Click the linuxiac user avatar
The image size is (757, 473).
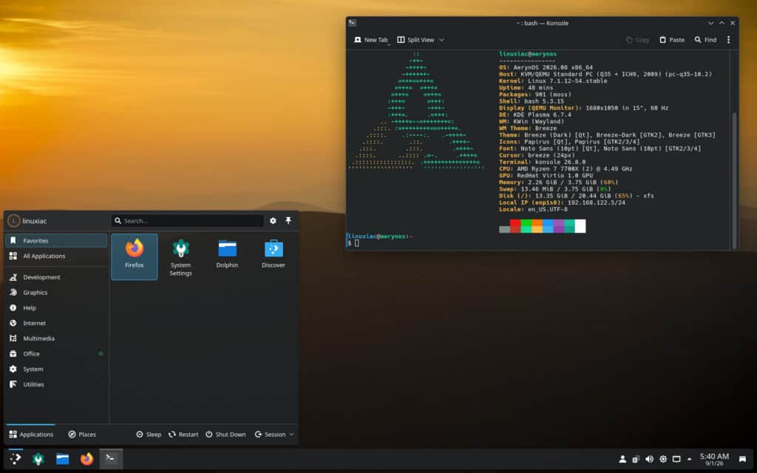pos(13,220)
